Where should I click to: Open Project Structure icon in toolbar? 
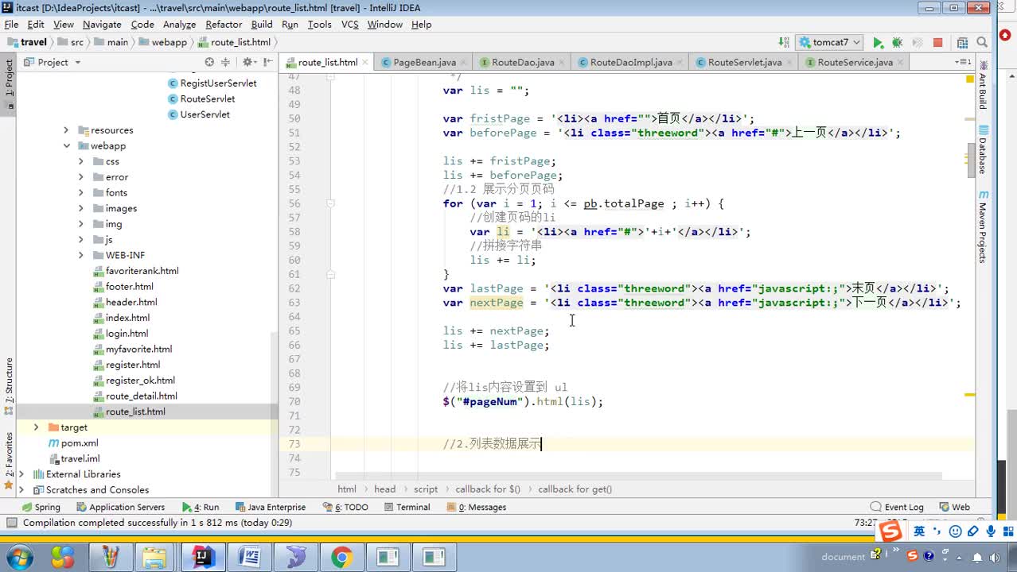coord(961,43)
